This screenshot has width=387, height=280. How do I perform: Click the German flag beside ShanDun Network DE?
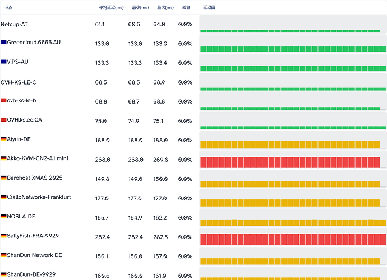3,255
